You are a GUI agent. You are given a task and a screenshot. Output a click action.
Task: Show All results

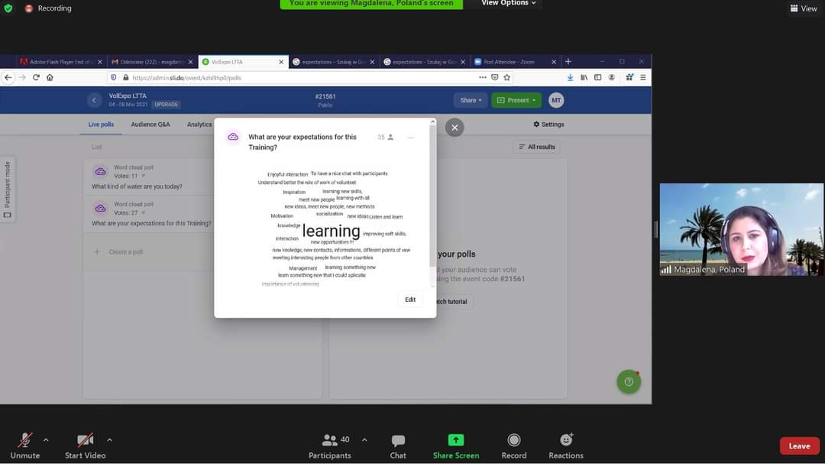pyautogui.click(x=537, y=147)
